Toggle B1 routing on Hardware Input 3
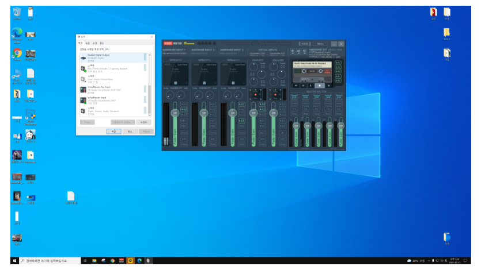Screen dimensions: 481x270 click(x=242, y=121)
